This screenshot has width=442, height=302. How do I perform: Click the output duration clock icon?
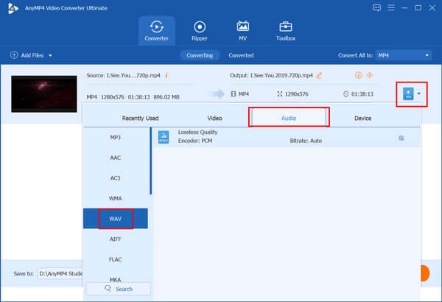click(346, 94)
